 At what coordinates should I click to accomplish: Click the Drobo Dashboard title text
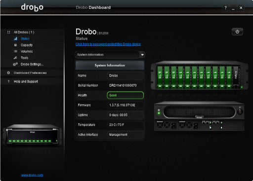click(x=93, y=7)
